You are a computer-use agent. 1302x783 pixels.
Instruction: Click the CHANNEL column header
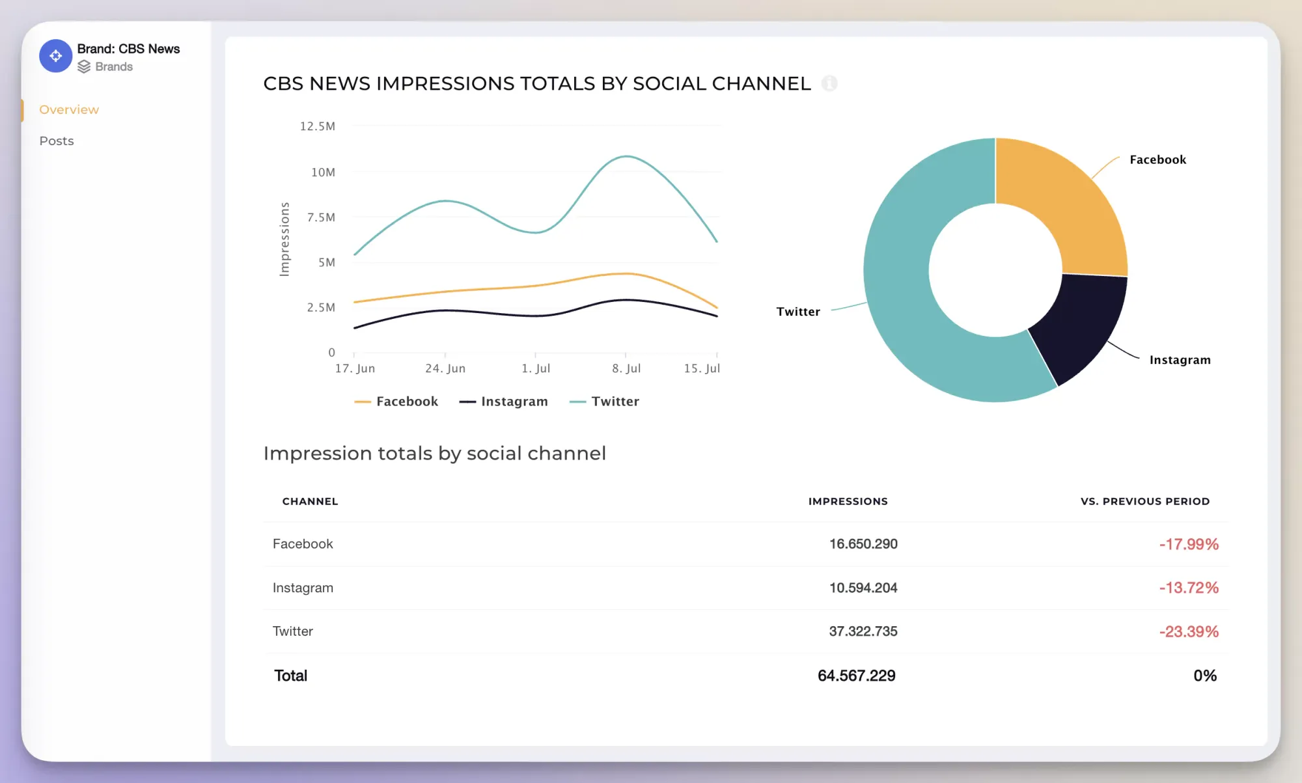point(310,501)
